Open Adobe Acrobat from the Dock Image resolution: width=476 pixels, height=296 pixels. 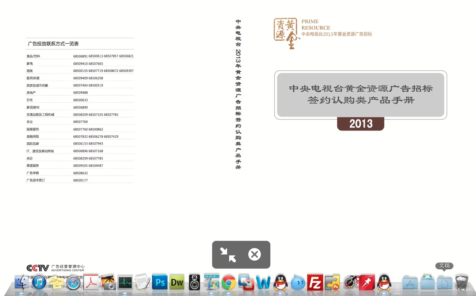pyautogui.click(x=91, y=282)
